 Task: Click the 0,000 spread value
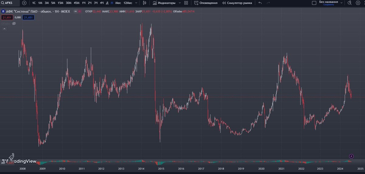point(17,18)
